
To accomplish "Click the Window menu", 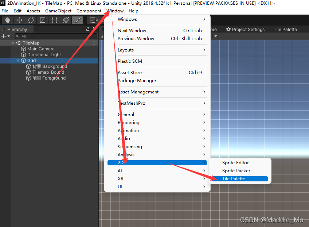I will pyautogui.click(x=115, y=11).
